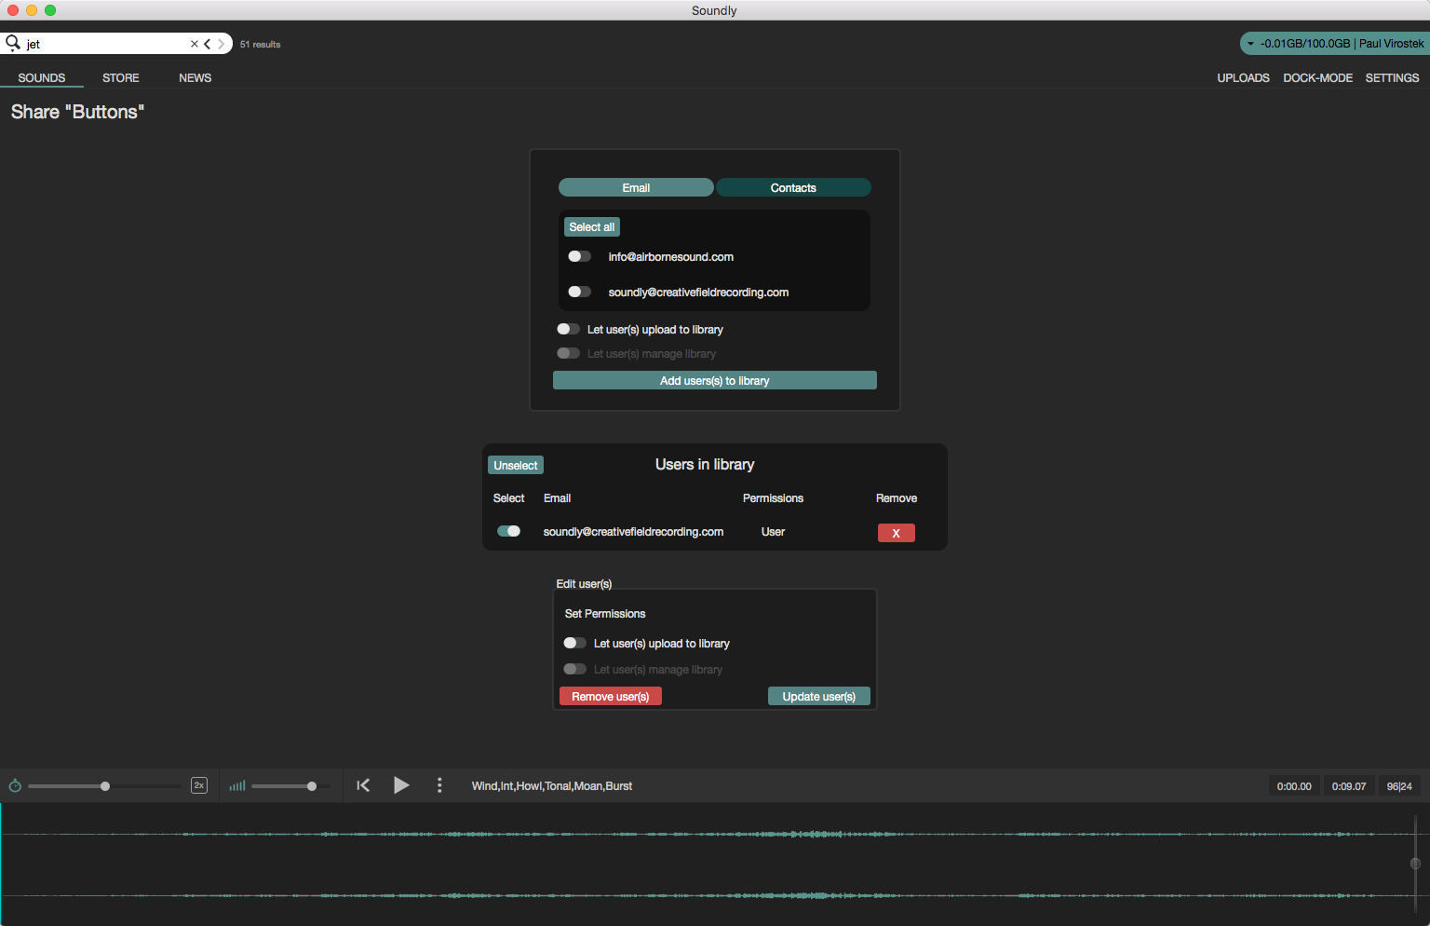Image resolution: width=1430 pixels, height=926 pixels.
Task: Clear the jet search with the X icon
Action: (193, 43)
